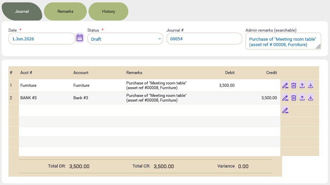Image resolution: width=330 pixels, height=185 pixels.
Task: Grab the Admin remarks resize handle
Action: pyautogui.click(x=318, y=47)
